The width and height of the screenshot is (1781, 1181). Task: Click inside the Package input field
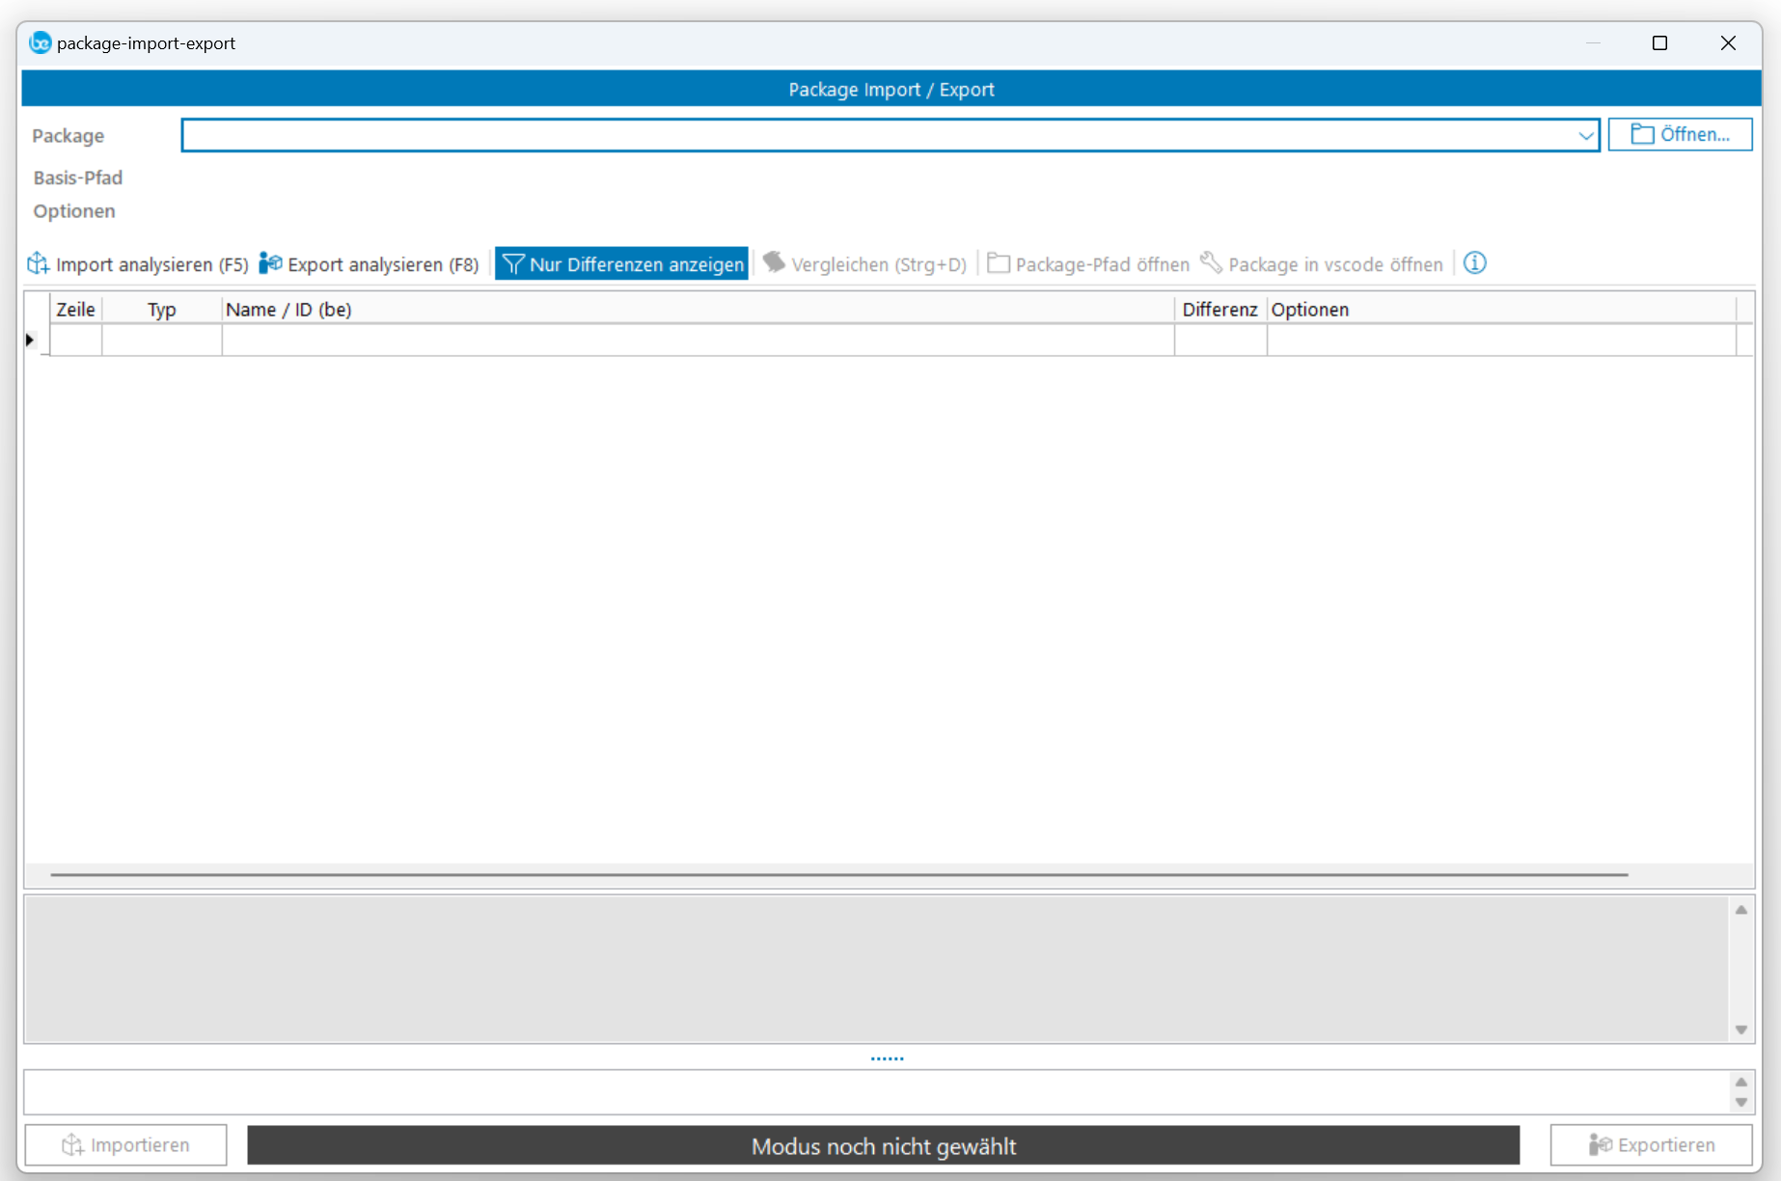click(x=868, y=135)
